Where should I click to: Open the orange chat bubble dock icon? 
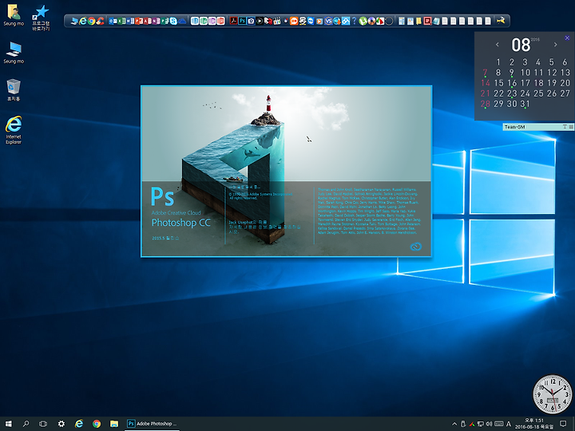pyautogui.click(x=294, y=21)
